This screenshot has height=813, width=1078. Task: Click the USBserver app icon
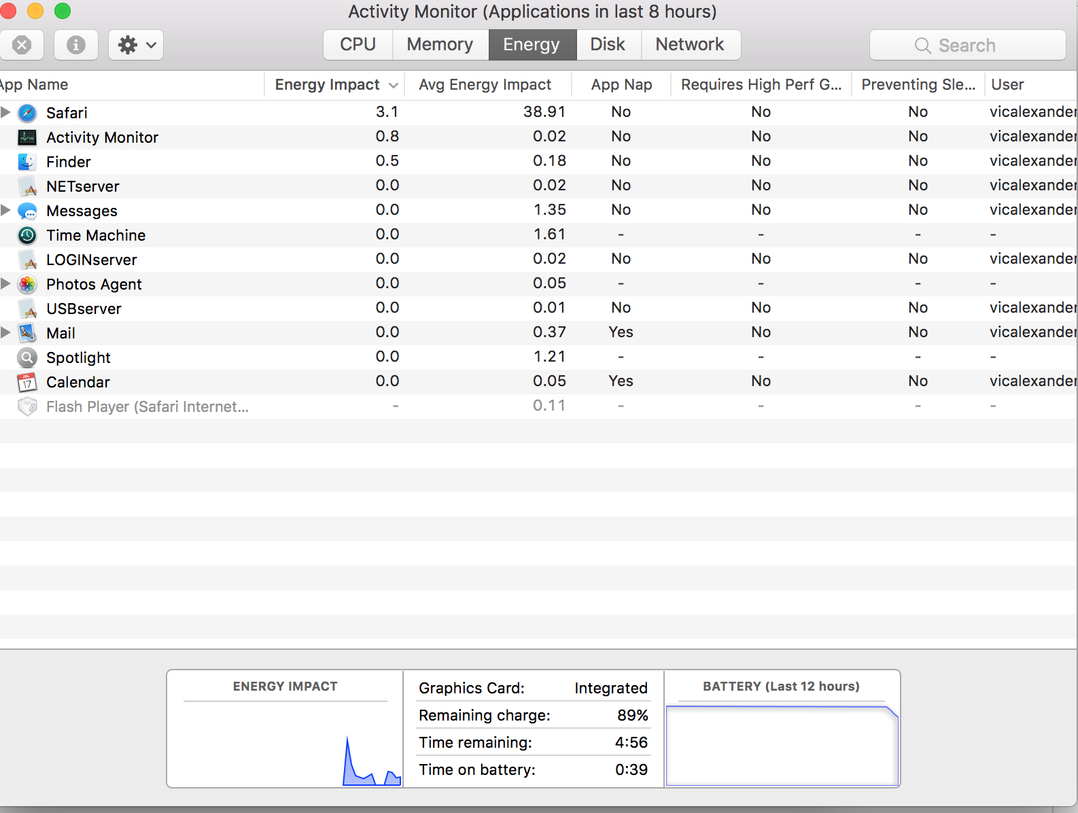(x=27, y=309)
